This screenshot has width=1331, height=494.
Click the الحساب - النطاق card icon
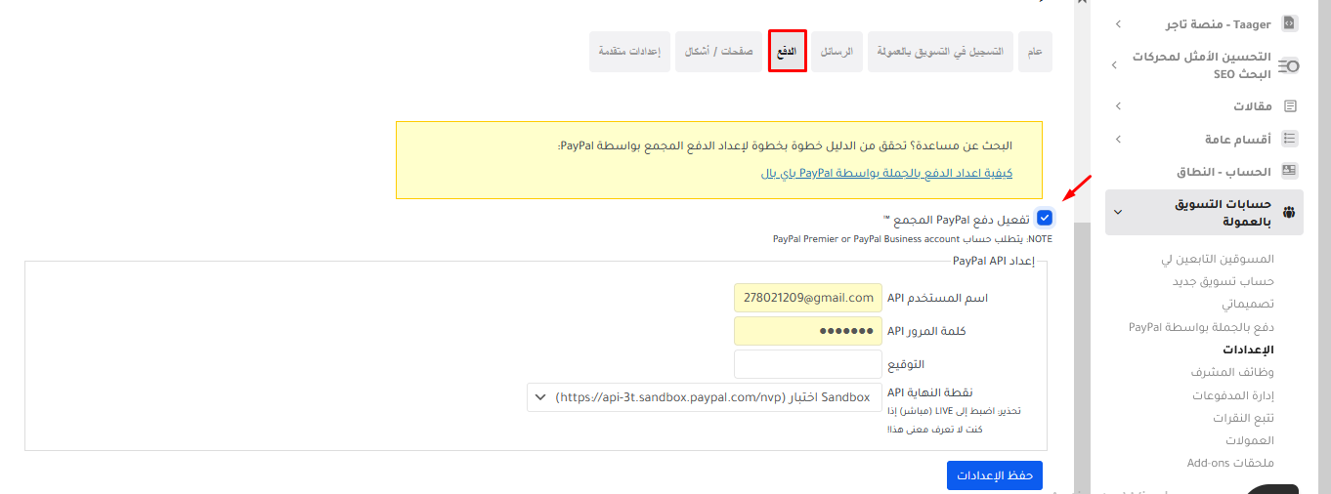point(1290,171)
